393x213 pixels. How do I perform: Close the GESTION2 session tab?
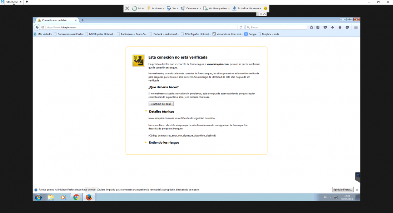tap(21, 2)
